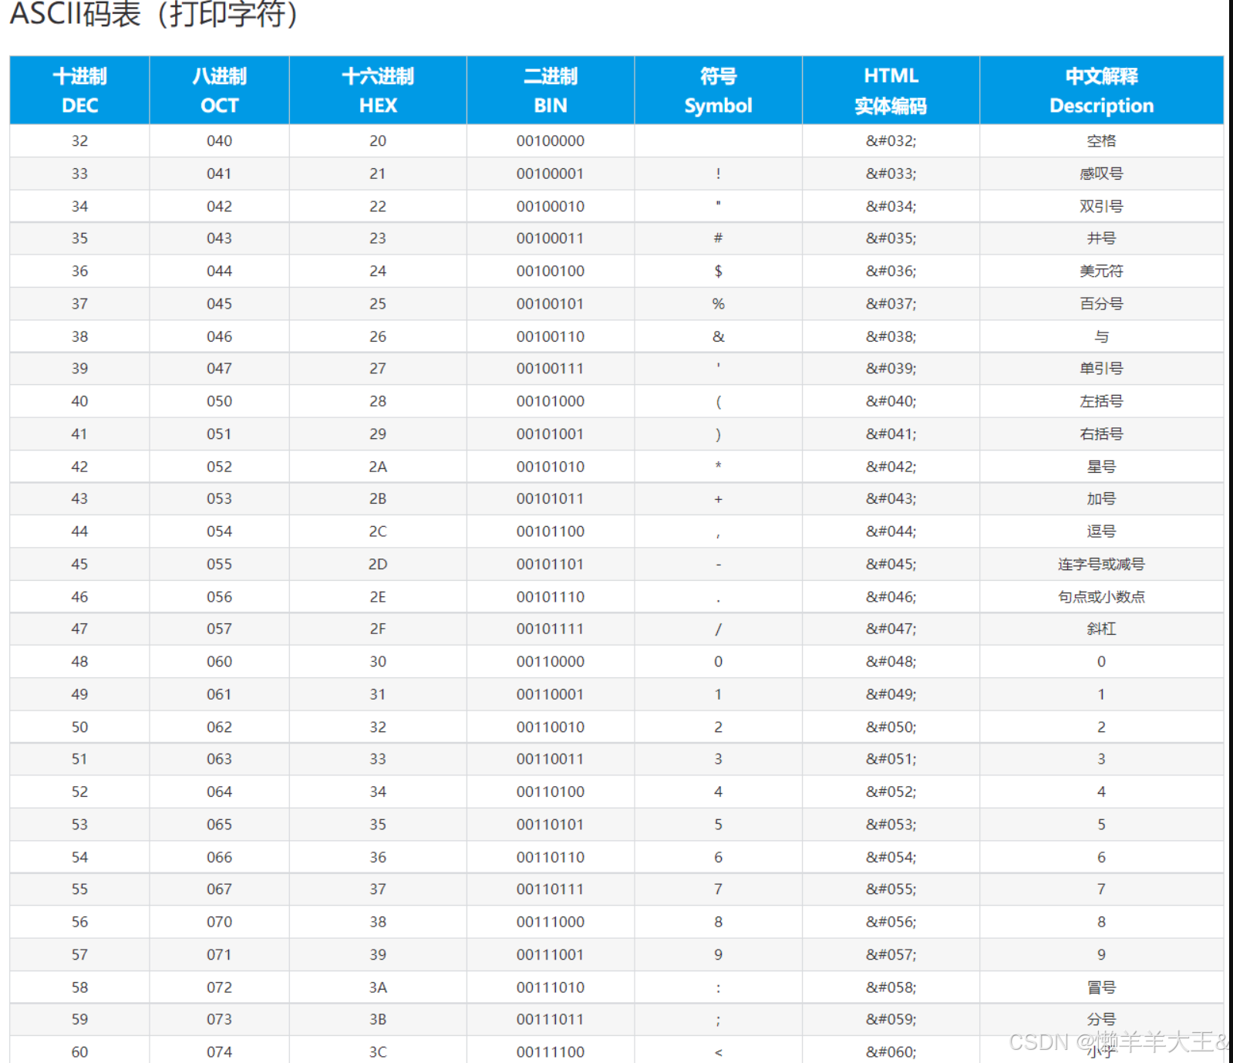Click the octal value 050
Screen dimensions: 1233x1063
pyautogui.click(x=219, y=401)
